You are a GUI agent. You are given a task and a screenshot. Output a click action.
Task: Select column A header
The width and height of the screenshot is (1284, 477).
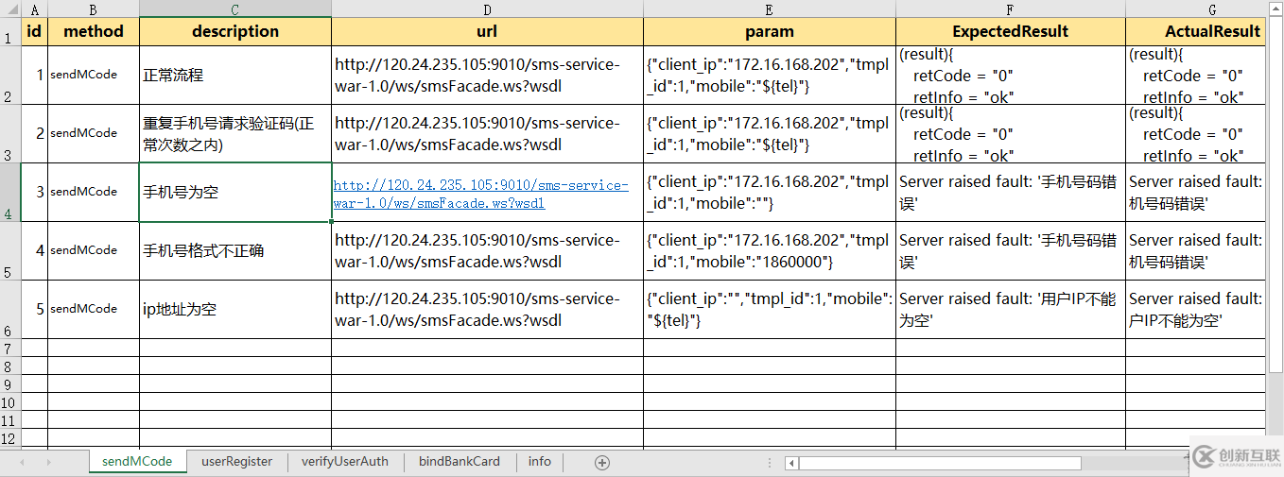(34, 9)
